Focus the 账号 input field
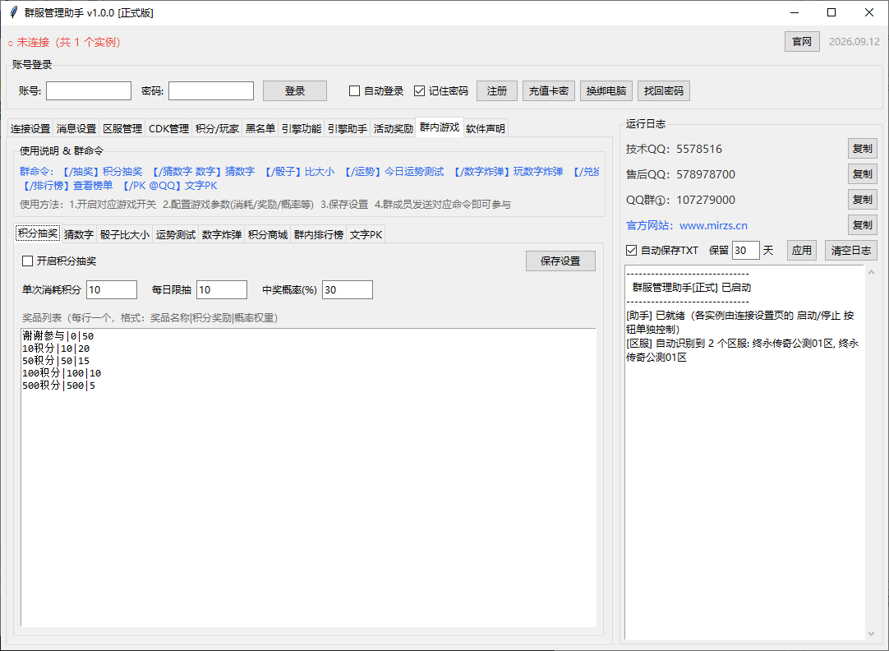 pyautogui.click(x=89, y=90)
